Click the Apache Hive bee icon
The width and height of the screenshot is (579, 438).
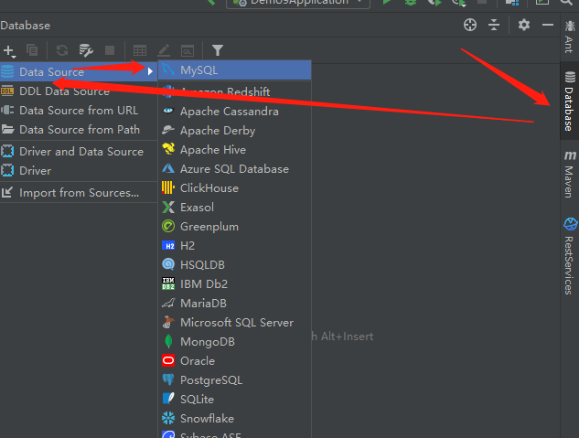[x=168, y=149]
